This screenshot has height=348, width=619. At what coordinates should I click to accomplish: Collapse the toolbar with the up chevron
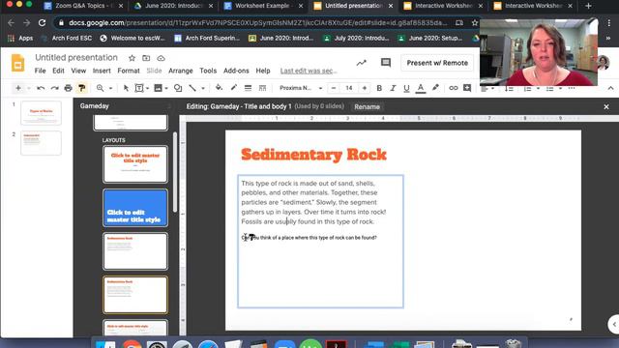[x=610, y=88]
